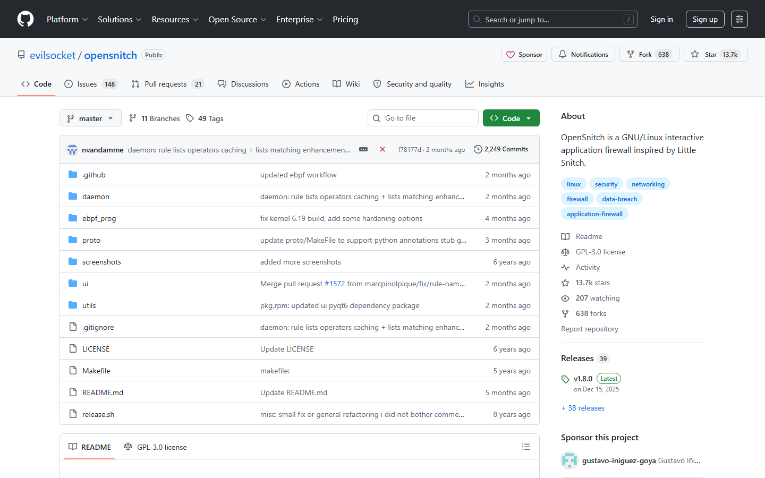The width and height of the screenshot is (765, 478).
Task: Open Security and quality tab
Action: tap(412, 84)
